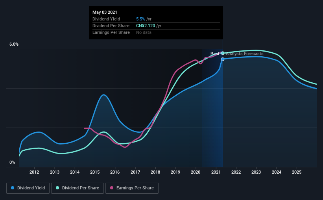Click the Dividend Yield tooltip row label
This screenshot has width=323, height=200.
pyautogui.click(x=106, y=19)
